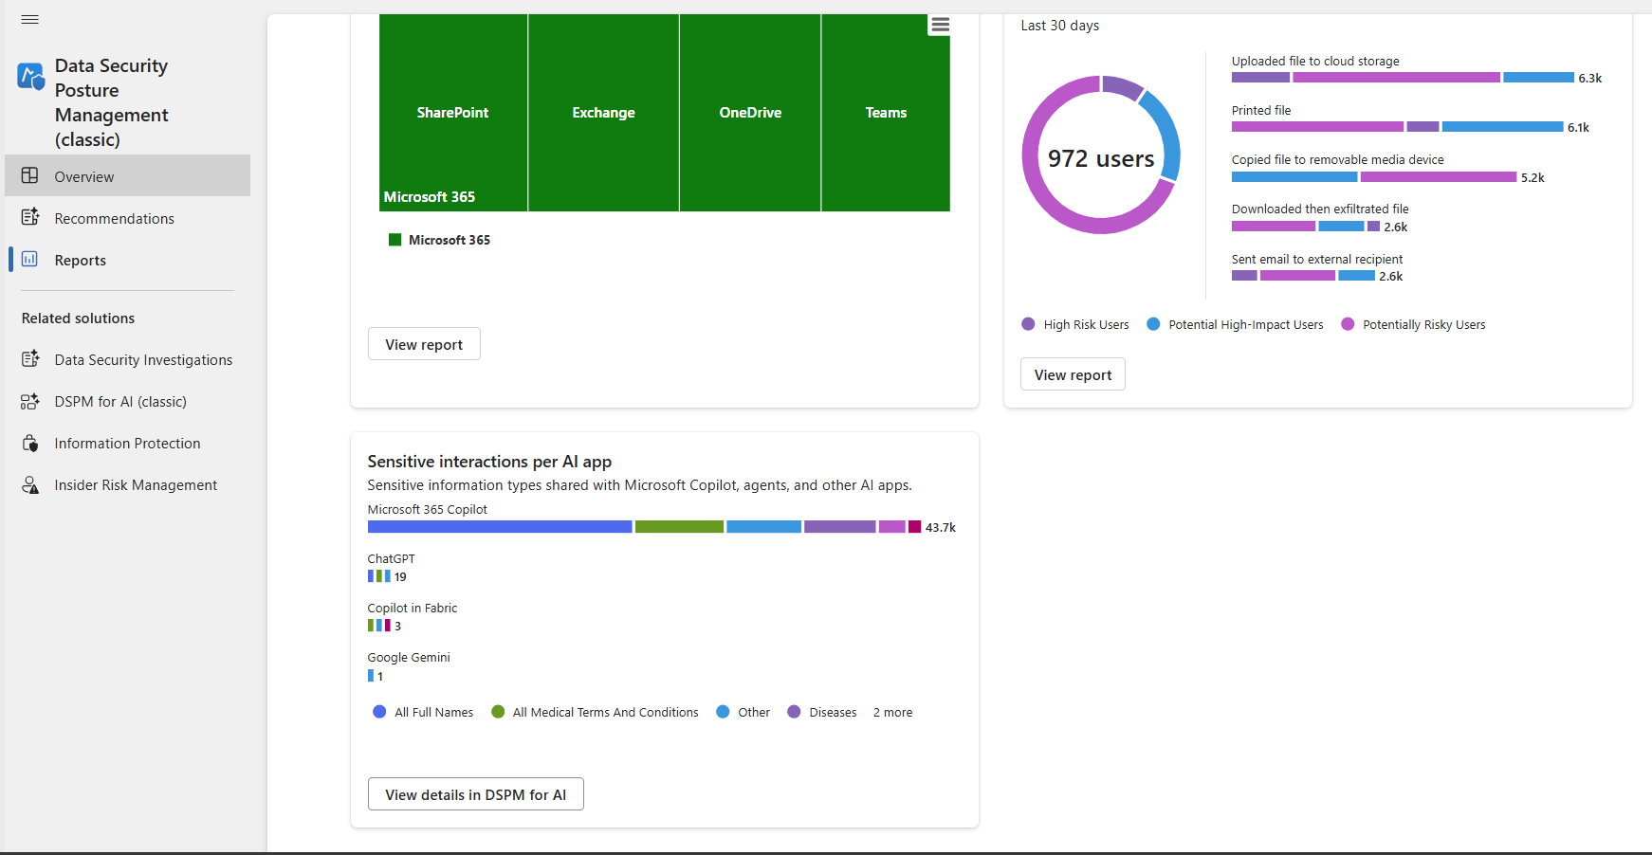Open View report under the users chart

[x=1073, y=374]
